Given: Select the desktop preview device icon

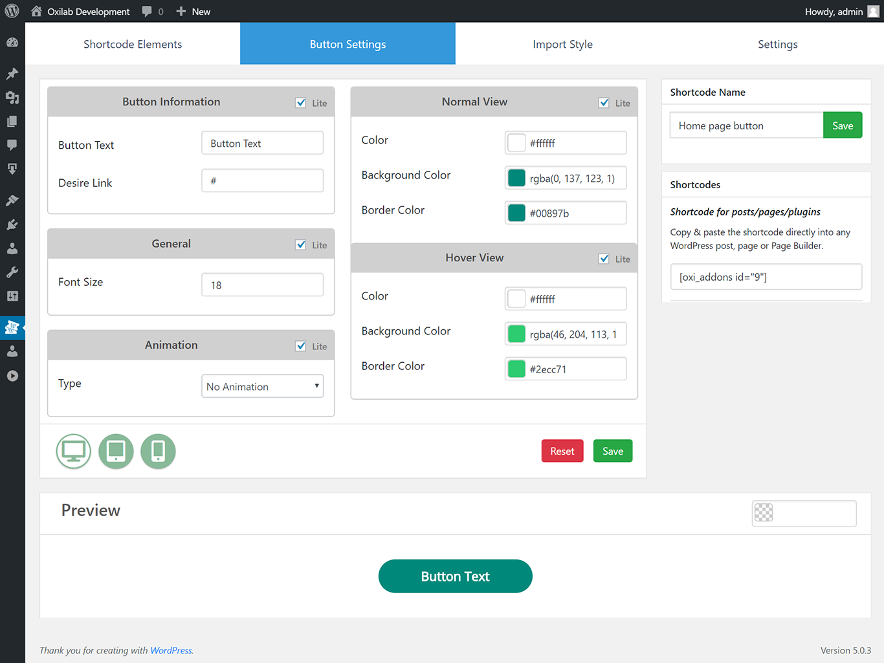Looking at the screenshot, I should 73,451.
